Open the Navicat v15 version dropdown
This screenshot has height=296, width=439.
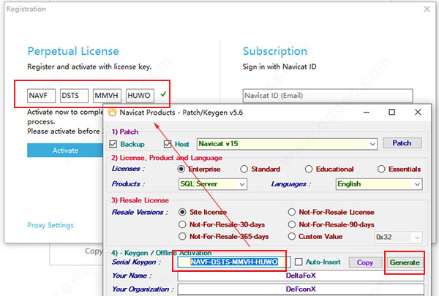click(x=287, y=144)
